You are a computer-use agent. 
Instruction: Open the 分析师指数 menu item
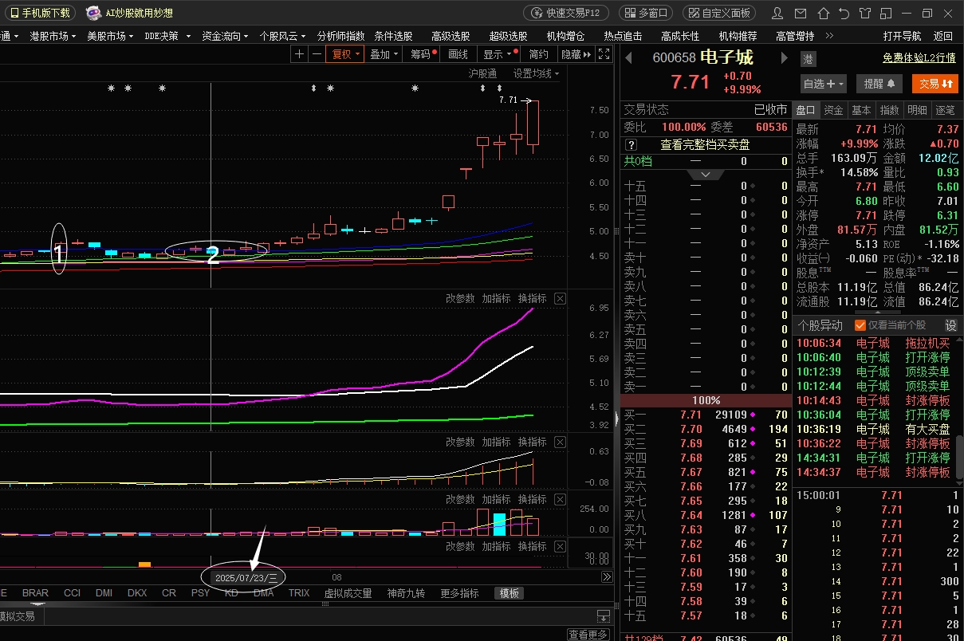(x=340, y=36)
